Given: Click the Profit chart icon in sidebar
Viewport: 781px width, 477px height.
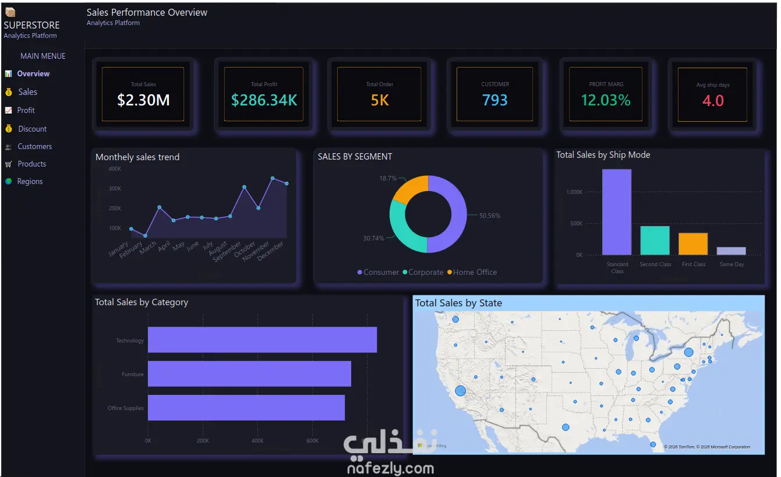Looking at the screenshot, I should (x=8, y=110).
